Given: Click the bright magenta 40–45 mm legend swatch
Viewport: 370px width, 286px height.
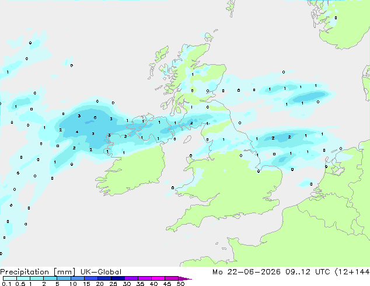Looking at the screenshot, I should click(x=158, y=278).
